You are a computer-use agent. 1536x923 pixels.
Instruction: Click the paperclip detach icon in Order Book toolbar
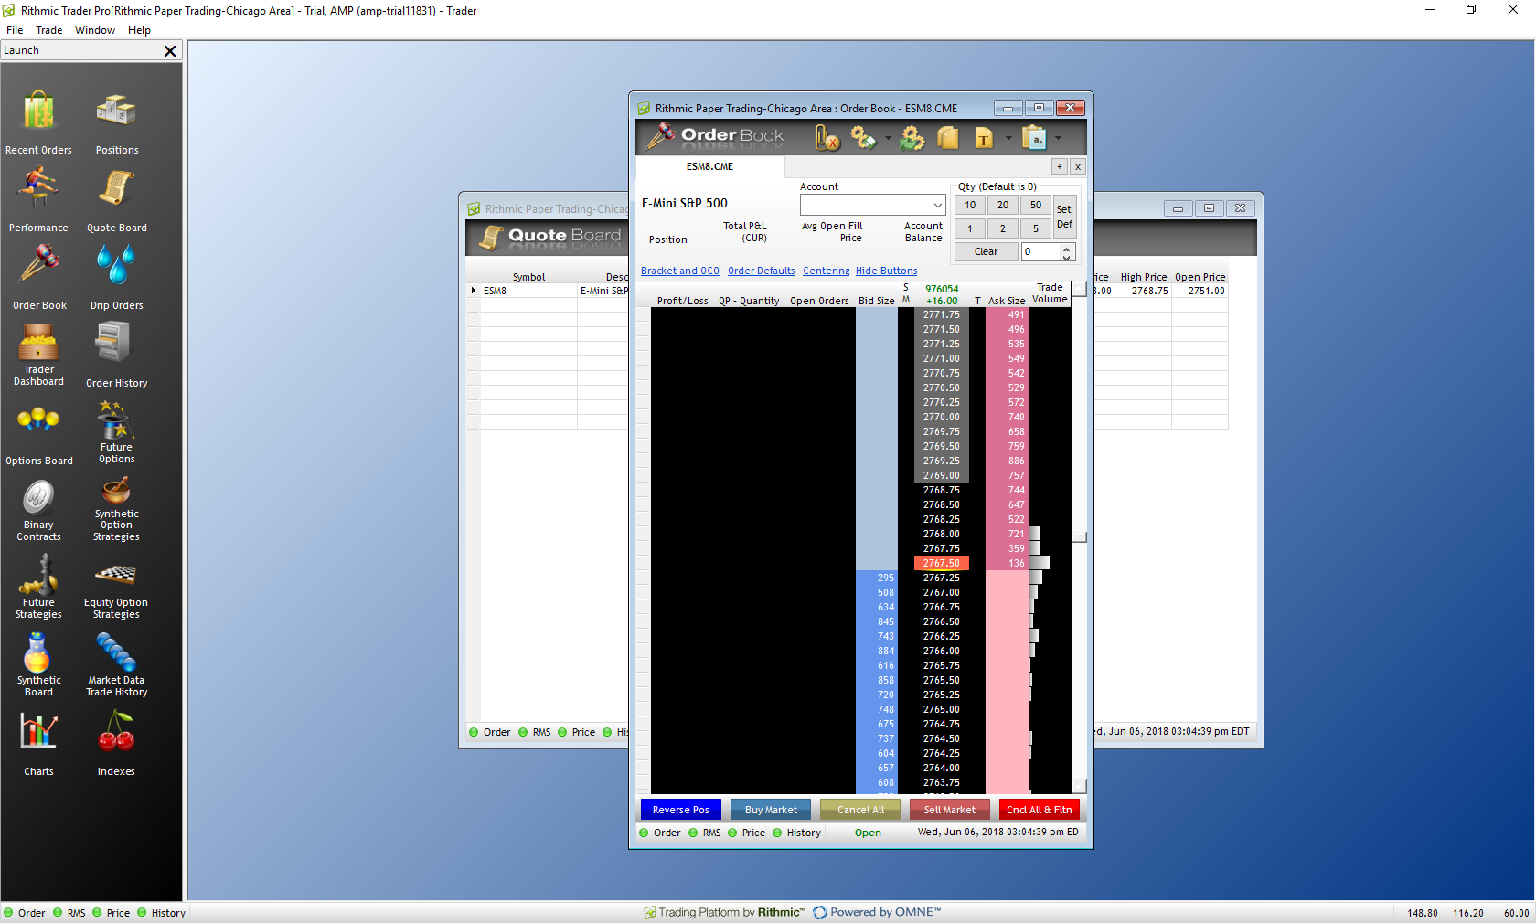(x=827, y=138)
